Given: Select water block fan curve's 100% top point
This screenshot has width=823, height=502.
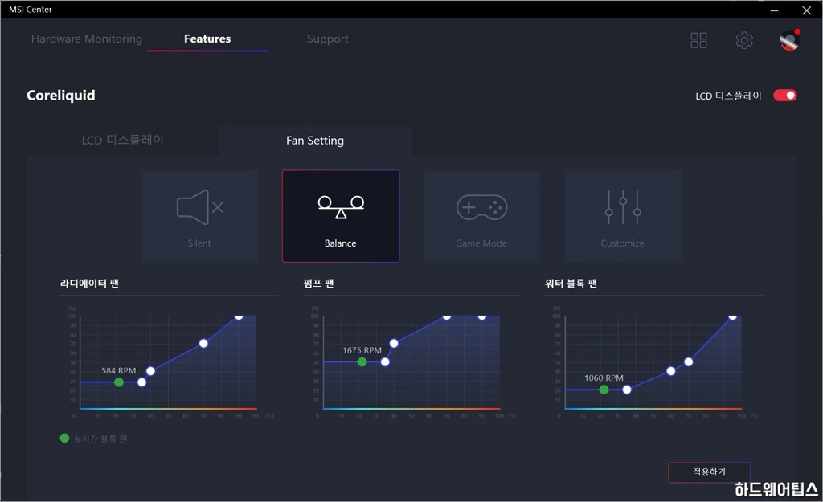Looking at the screenshot, I should [x=733, y=316].
